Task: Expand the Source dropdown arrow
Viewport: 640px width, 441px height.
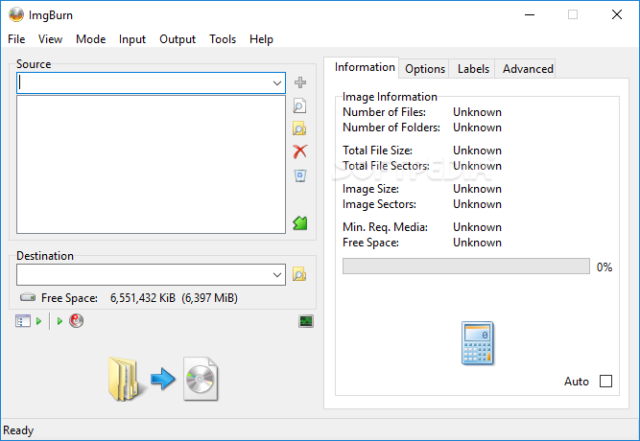Action: pos(277,83)
